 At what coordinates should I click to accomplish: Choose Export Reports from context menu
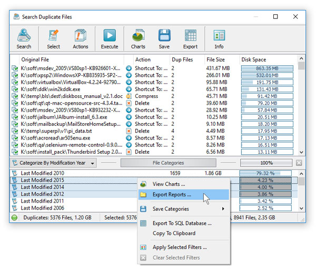click(x=184, y=195)
